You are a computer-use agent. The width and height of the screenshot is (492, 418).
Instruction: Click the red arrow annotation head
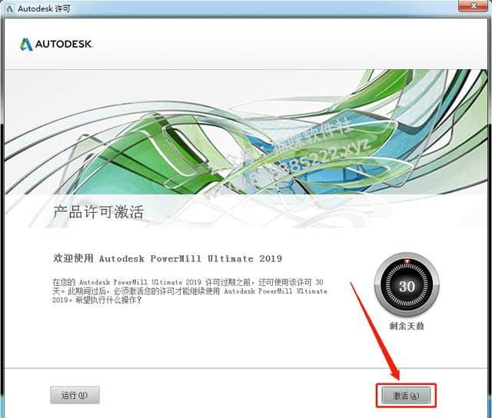pyautogui.click(x=394, y=373)
